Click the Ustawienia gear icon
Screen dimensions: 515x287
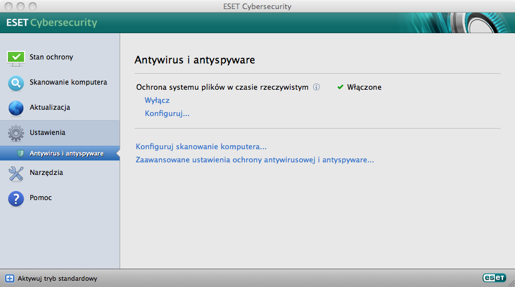pos(16,133)
